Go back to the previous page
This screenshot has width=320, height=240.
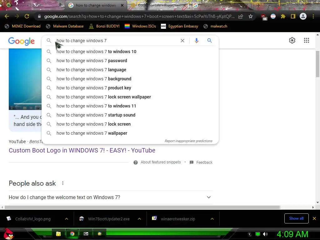[7, 16]
